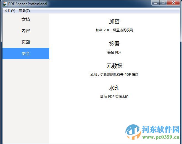
Task: Click the description 添加，更新或删除有关 PDF 信息
Action: click(x=114, y=75)
